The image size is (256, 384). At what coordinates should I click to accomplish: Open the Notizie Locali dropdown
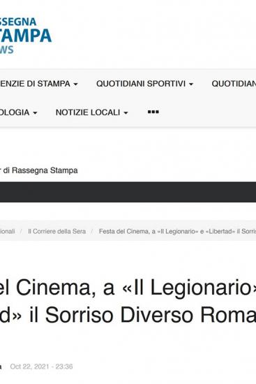(92, 112)
